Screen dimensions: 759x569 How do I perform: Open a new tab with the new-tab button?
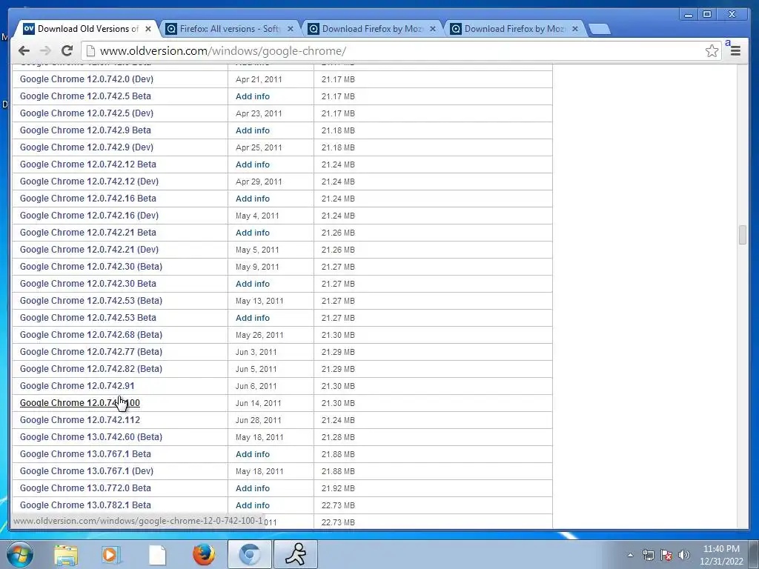(600, 29)
